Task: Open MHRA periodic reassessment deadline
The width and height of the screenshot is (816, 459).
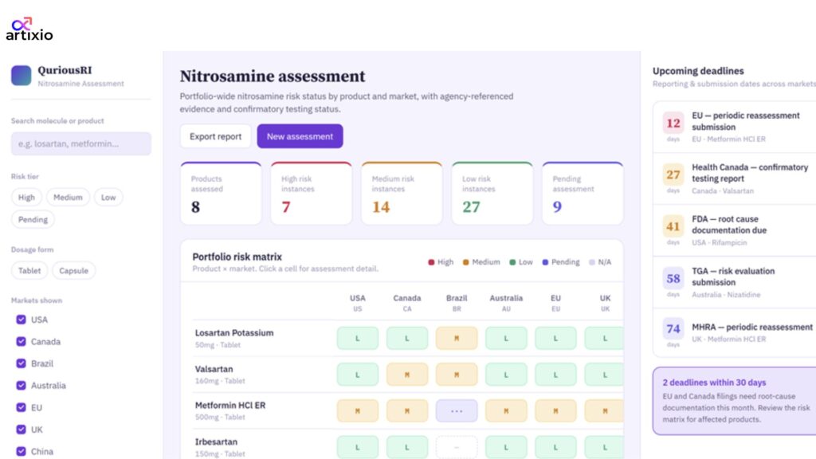Action: 734,332
